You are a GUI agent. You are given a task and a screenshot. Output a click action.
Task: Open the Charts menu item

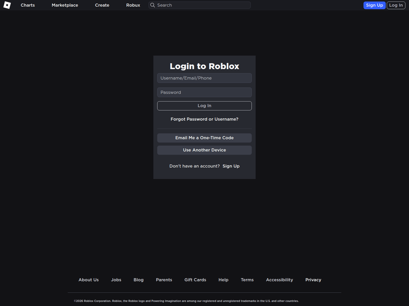28,5
